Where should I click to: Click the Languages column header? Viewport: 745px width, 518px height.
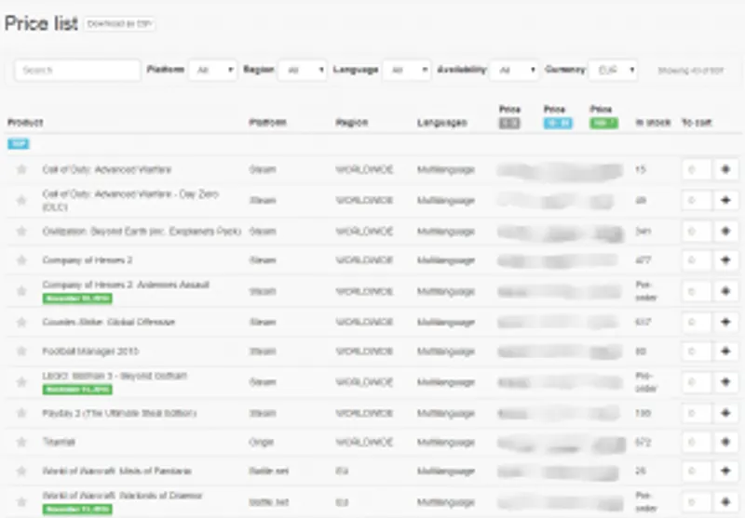(441, 123)
